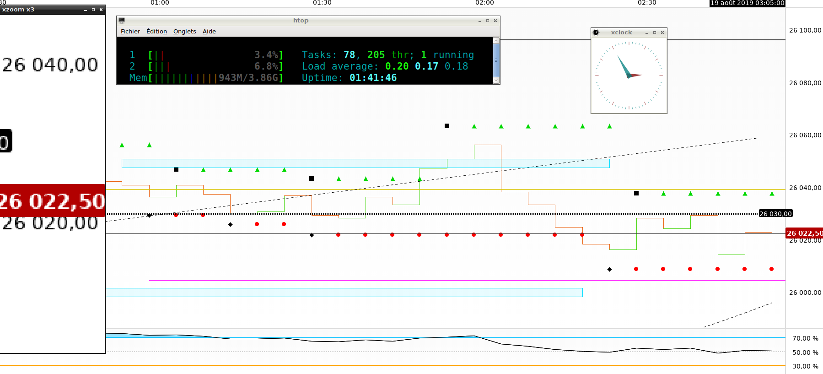The height and width of the screenshot is (374, 823).
Task: Close the xclock window
Action: tap(662, 33)
